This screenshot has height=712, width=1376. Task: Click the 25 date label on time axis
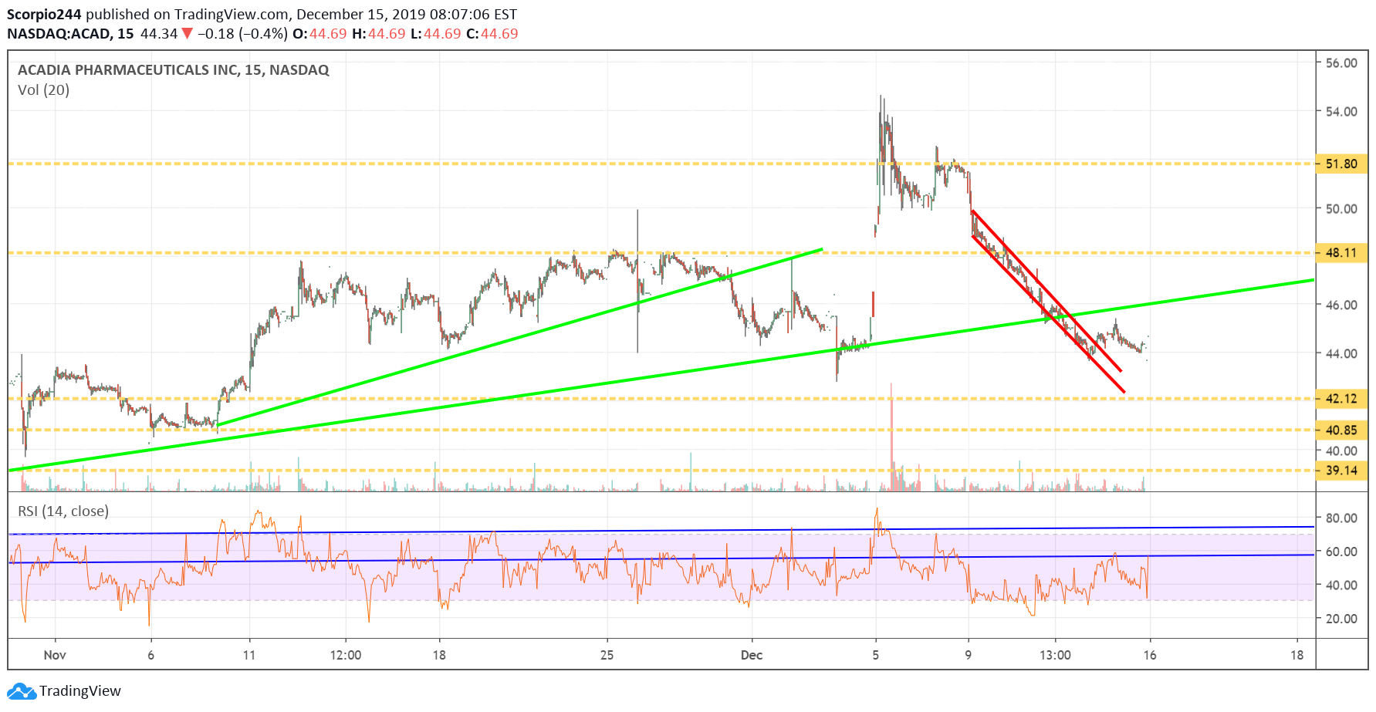pos(607,655)
